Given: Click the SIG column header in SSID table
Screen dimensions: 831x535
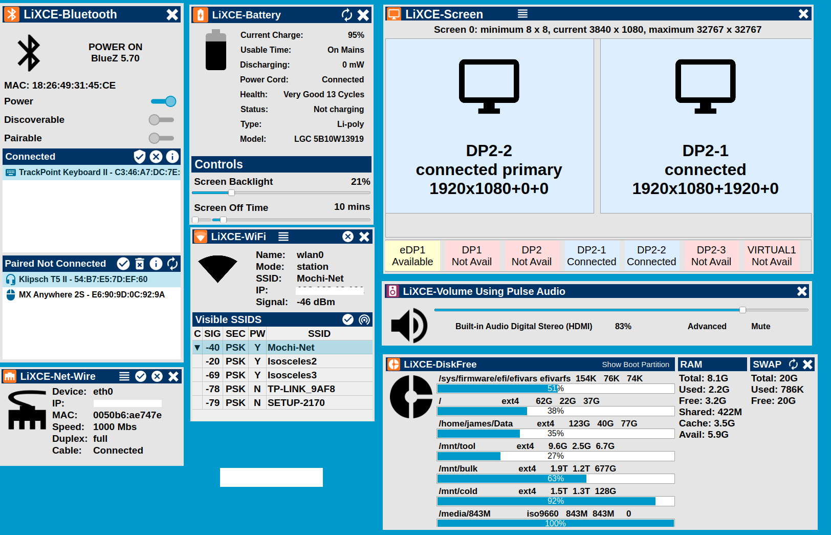Looking at the screenshot, I should click(x=212, y=334).
